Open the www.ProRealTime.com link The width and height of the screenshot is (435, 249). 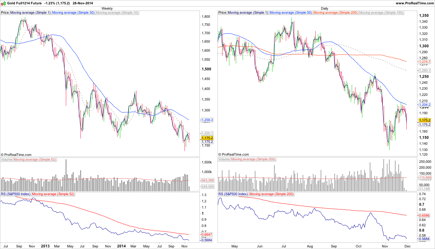point(415,3)
